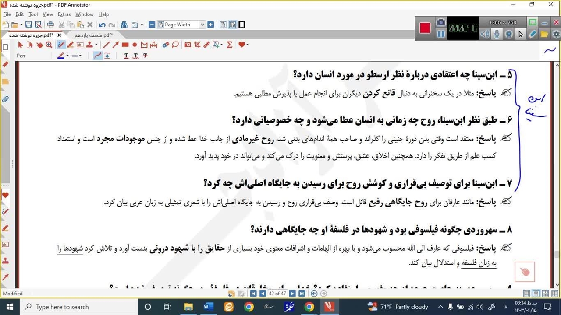Click the page number field 42 of 47
561x315 pixels.
[277, 294]
